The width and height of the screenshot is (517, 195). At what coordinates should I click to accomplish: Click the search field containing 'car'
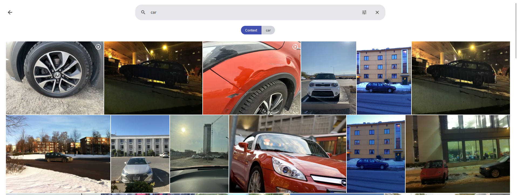pyautogui.click(x=254, y=12)
